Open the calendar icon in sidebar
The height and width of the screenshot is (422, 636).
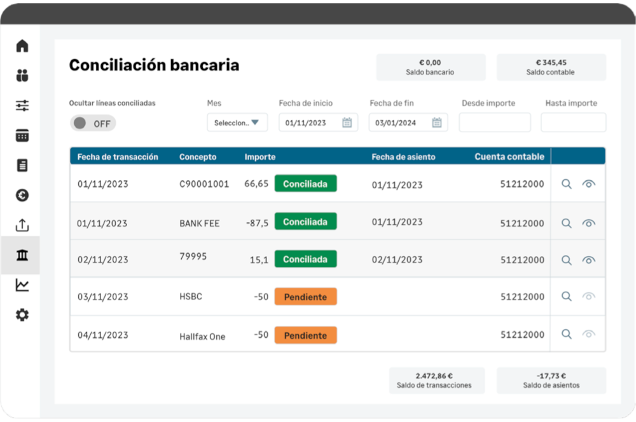tap(22, 135)
